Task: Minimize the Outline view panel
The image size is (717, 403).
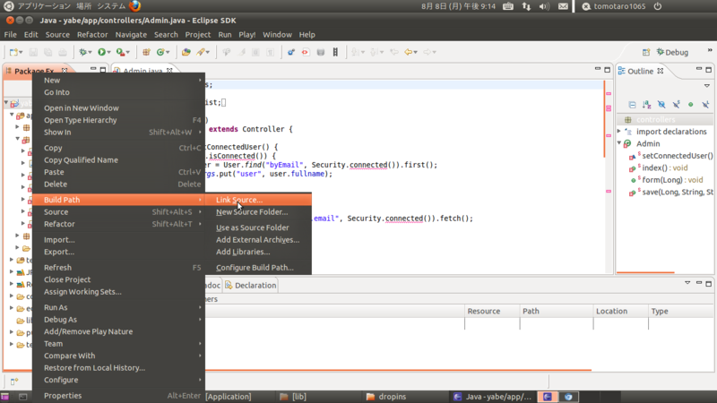Action: [x=699, y=70]
